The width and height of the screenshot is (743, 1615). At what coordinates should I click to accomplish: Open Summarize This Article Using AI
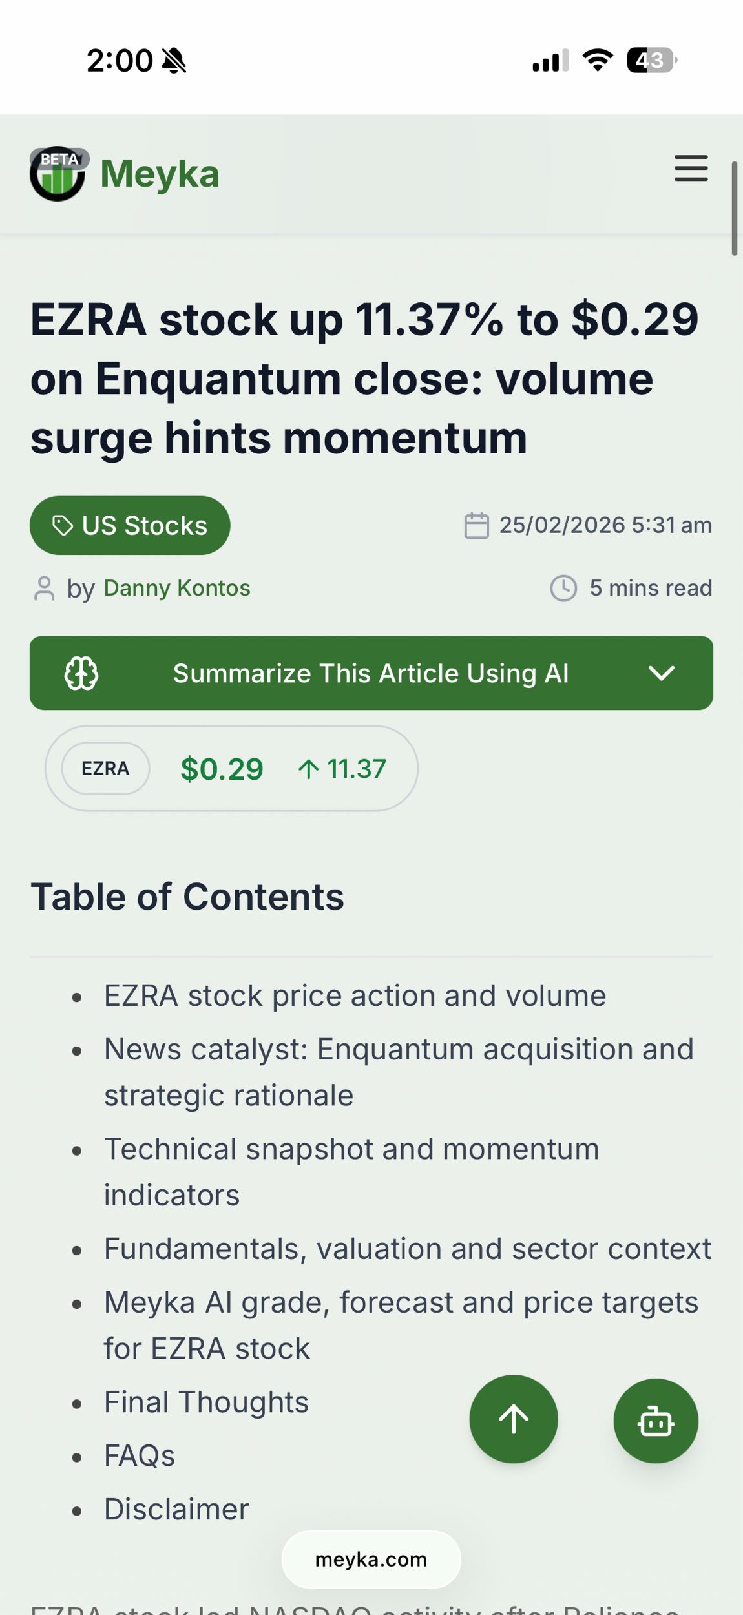371,673
